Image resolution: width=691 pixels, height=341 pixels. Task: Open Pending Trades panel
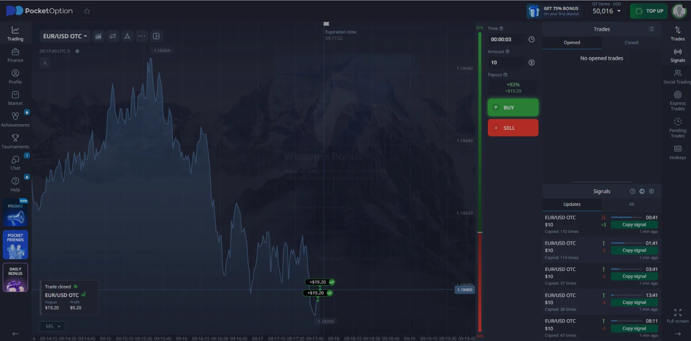point(677,128)
